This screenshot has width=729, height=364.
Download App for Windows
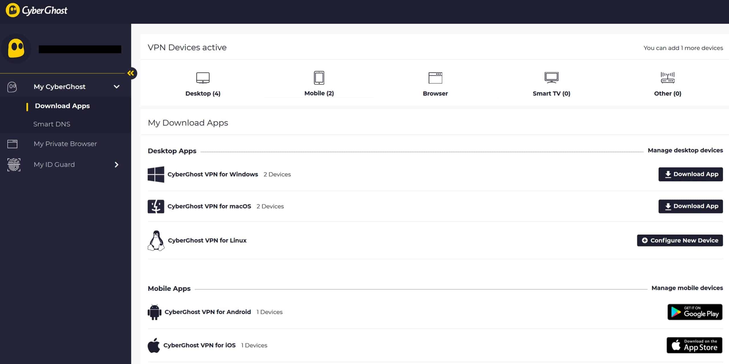tap(691, 174)
